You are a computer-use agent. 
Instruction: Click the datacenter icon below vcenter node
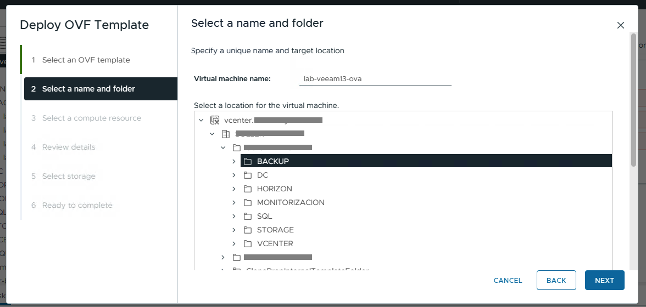pyautogui.click(x=225, y=134)
